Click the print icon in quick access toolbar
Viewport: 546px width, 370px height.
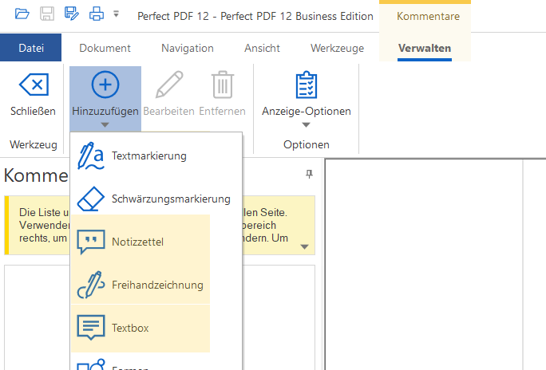[96, 14]
